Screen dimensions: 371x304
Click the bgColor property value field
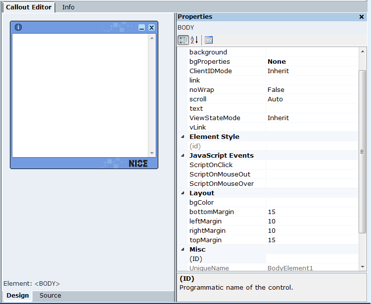[312, 203]
